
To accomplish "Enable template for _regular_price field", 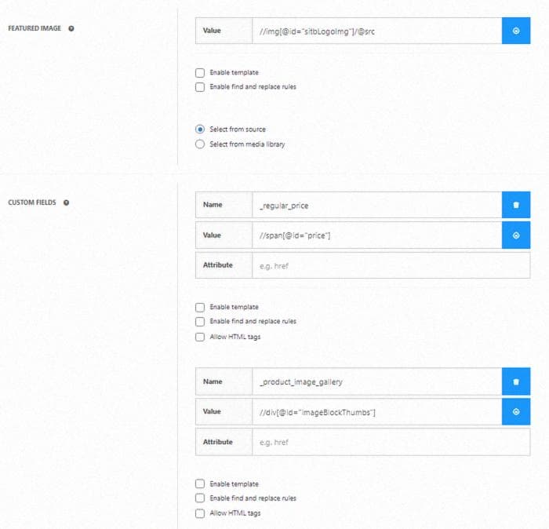I will coord(200,307).
